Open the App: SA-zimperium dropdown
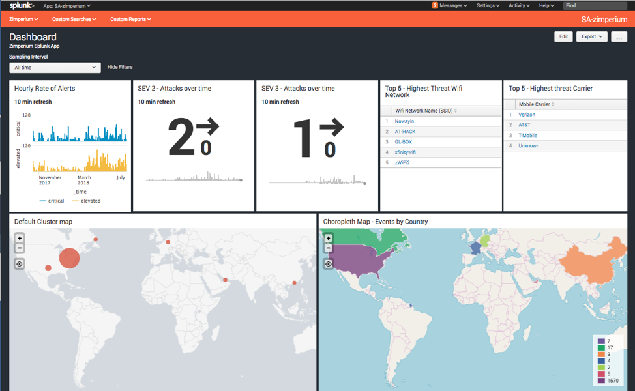 click(x=66, y=6)
